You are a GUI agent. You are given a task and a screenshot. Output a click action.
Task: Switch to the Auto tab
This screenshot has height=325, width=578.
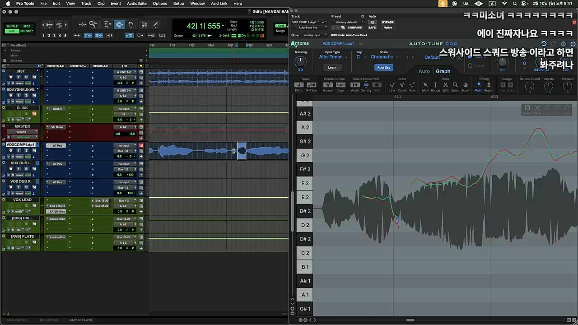click(x=424, y=71)
